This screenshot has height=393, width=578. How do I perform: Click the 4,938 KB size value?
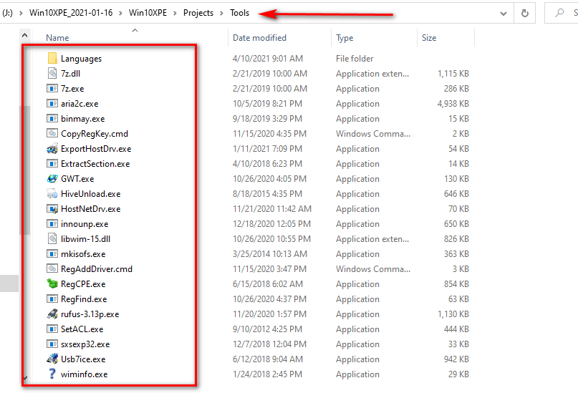click(453, 104)
